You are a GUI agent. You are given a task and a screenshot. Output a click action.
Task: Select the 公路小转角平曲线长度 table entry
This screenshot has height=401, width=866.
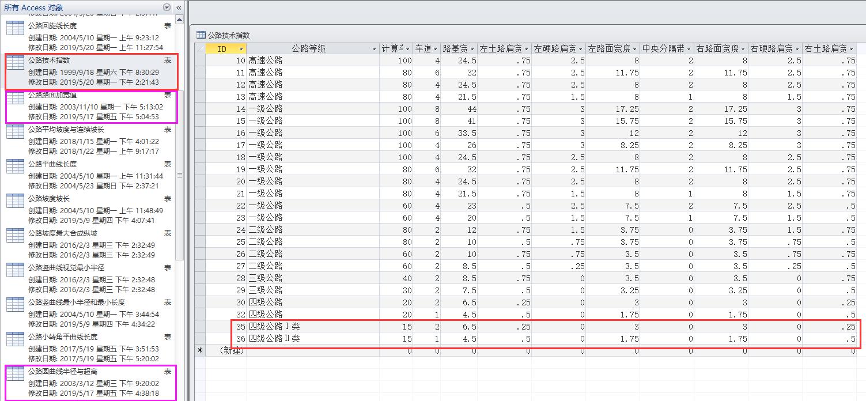pos(63,336)
